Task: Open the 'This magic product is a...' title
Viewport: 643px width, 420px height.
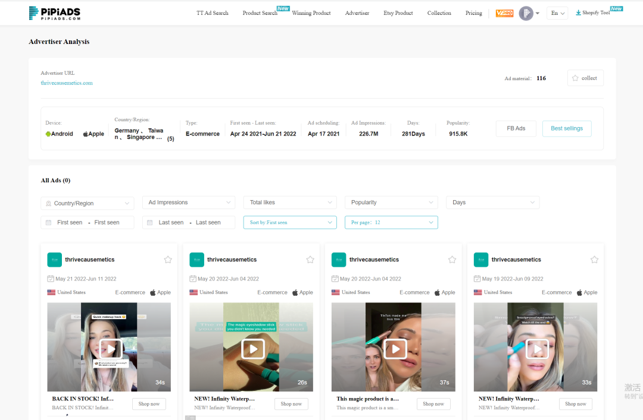Action: coord(367,399)
